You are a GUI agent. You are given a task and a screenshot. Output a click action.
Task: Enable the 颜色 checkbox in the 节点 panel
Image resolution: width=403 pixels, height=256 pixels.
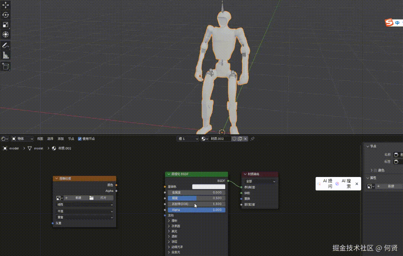[375, 170]
